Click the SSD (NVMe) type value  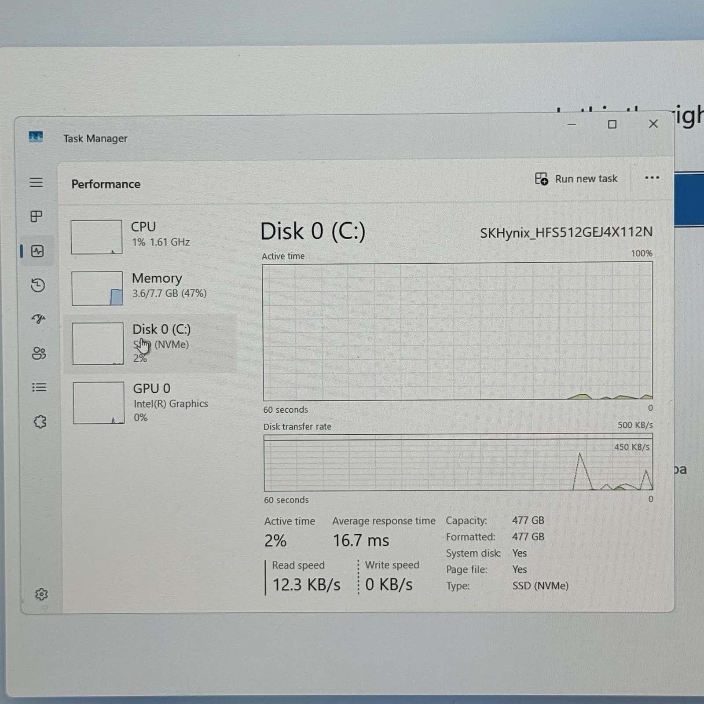coord(540,586)
